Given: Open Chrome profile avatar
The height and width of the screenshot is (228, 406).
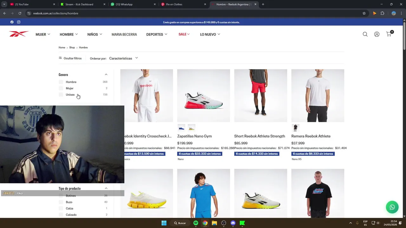Looking at the screenshot, I should pyautogui.click(x=394, y=13).
